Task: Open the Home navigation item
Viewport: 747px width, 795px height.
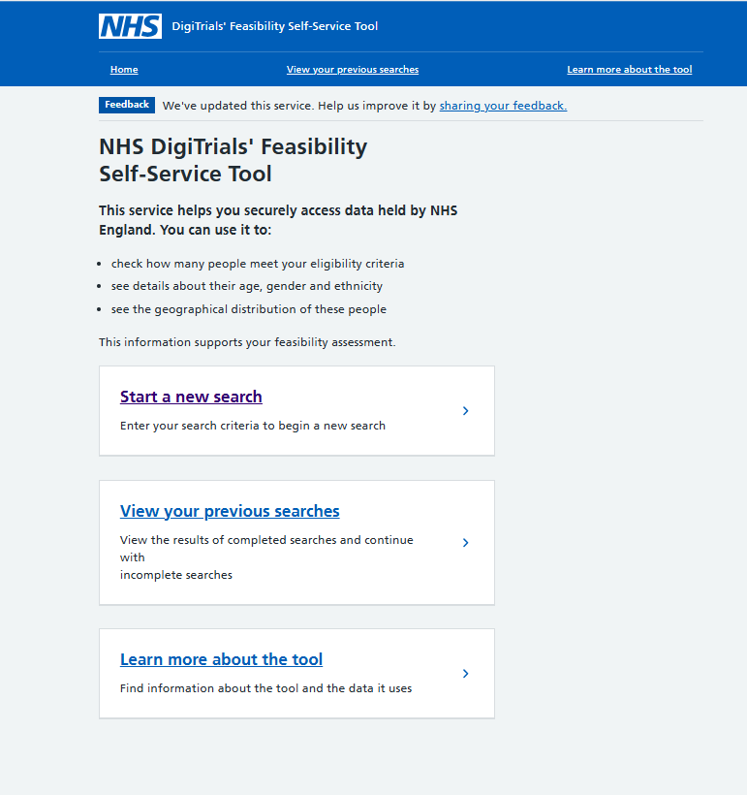Action: 124,70
